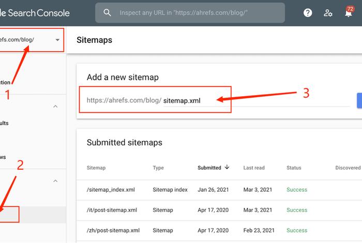Click the Feb 23, 2021 last read date
The height and width of the screenshot is (243, 362).
tap(259, 230)
